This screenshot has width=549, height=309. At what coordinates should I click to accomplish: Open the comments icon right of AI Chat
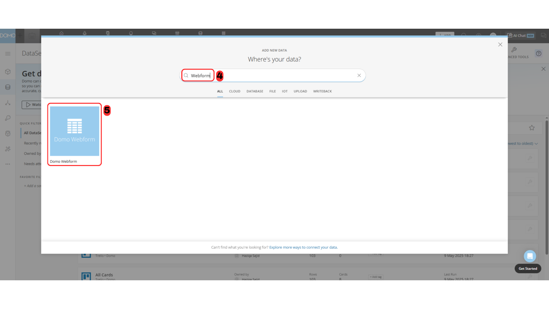[x=544, y=35]
